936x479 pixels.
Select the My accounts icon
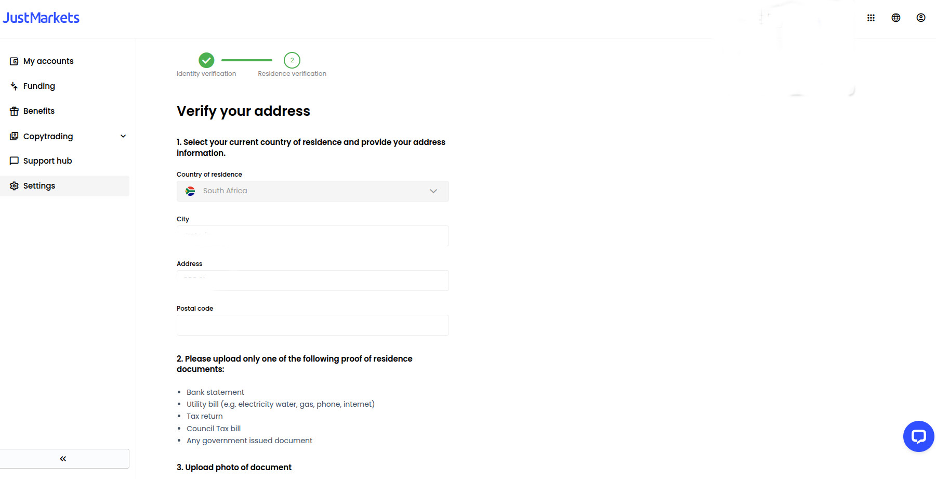click(14, 61)
